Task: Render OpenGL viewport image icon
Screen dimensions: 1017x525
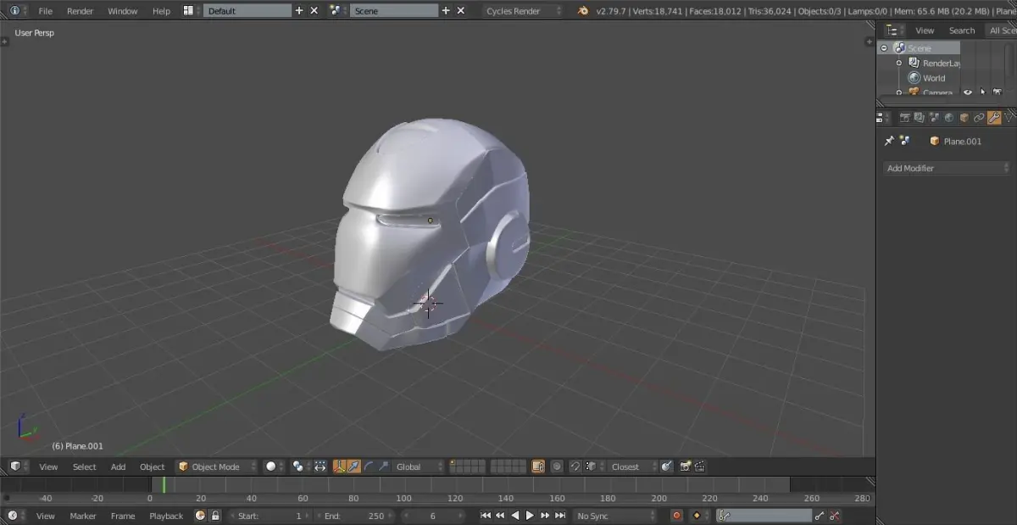Action: pos(686,466)
